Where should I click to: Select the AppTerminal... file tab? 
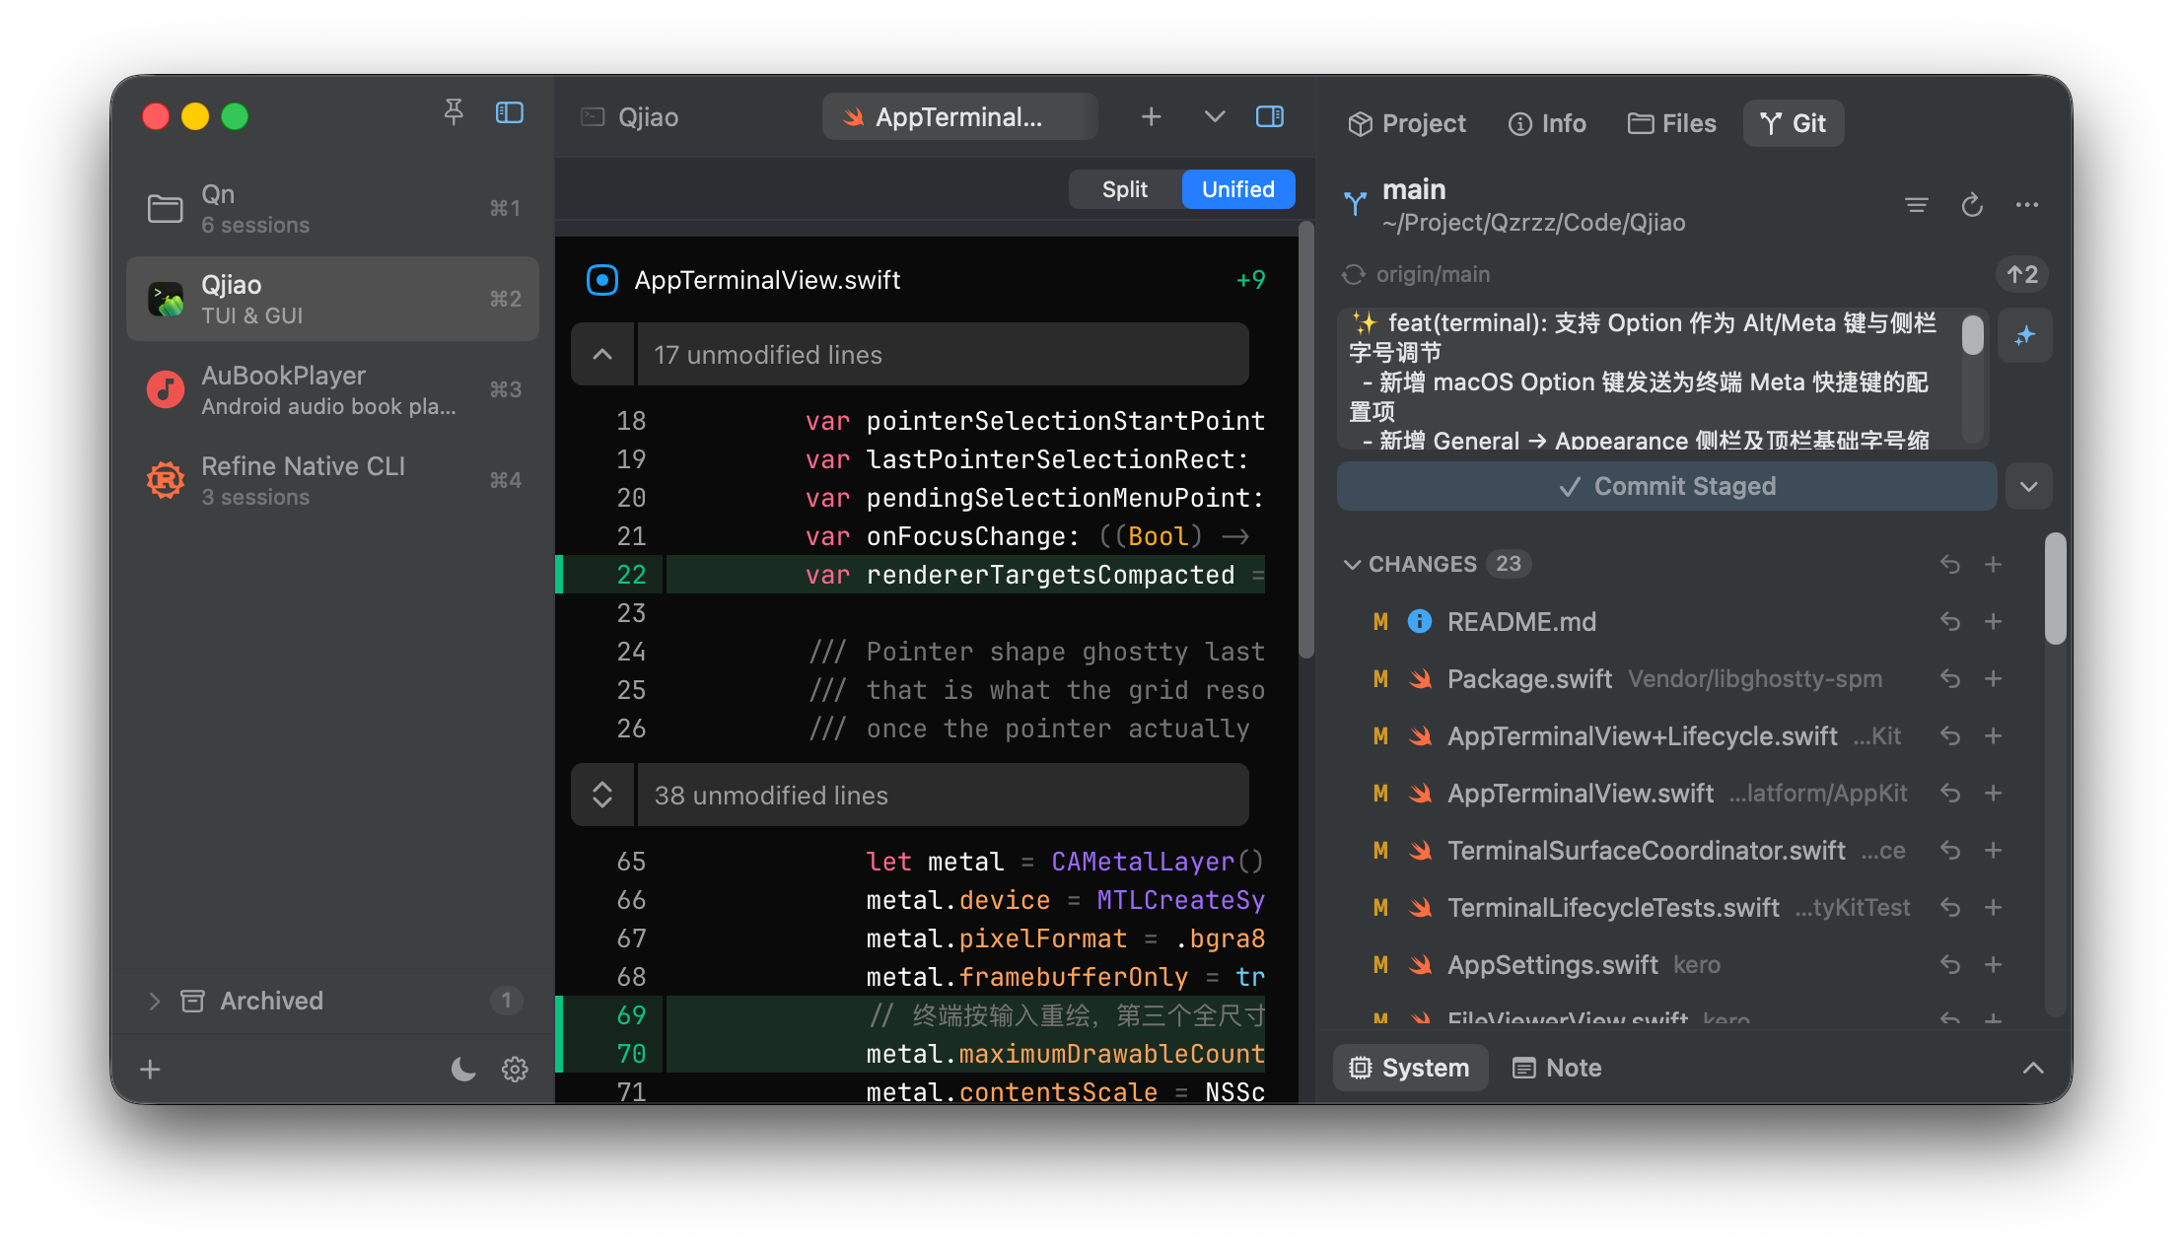point(959,117)
